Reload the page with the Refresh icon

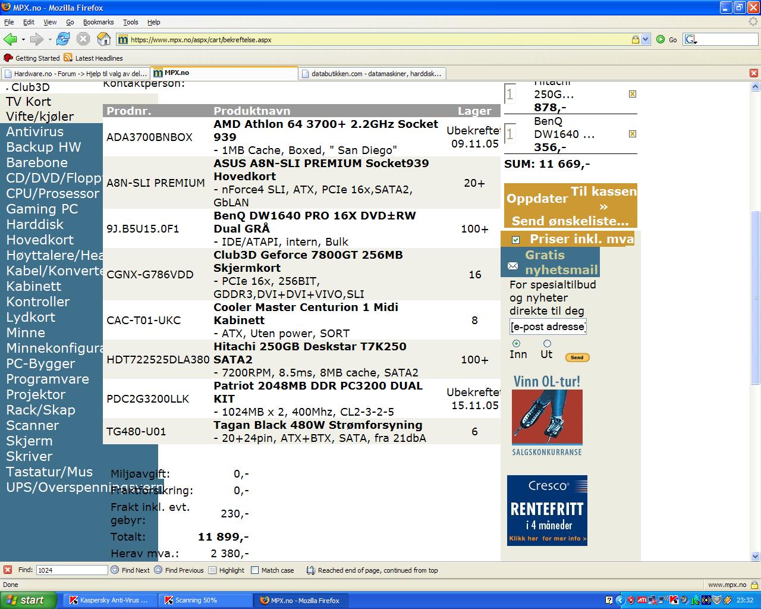pos(63,39)
